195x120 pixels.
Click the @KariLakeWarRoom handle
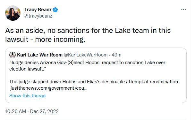pos(86,55)
